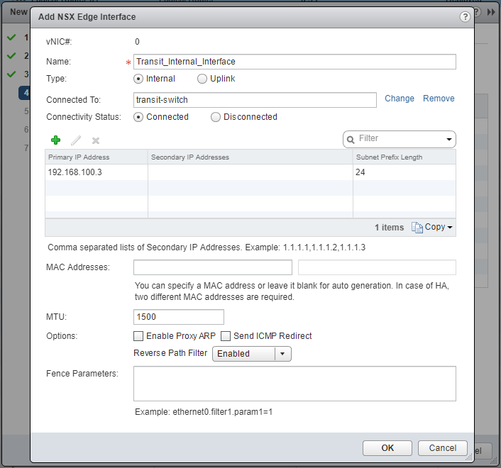
Task: Set connectivity status to Connected
Action: pos(139,117)
